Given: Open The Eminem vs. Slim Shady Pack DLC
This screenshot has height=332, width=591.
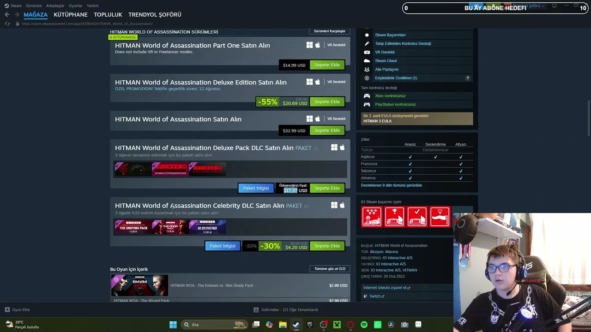Looking at the screenshot, I should coord(229,285).
